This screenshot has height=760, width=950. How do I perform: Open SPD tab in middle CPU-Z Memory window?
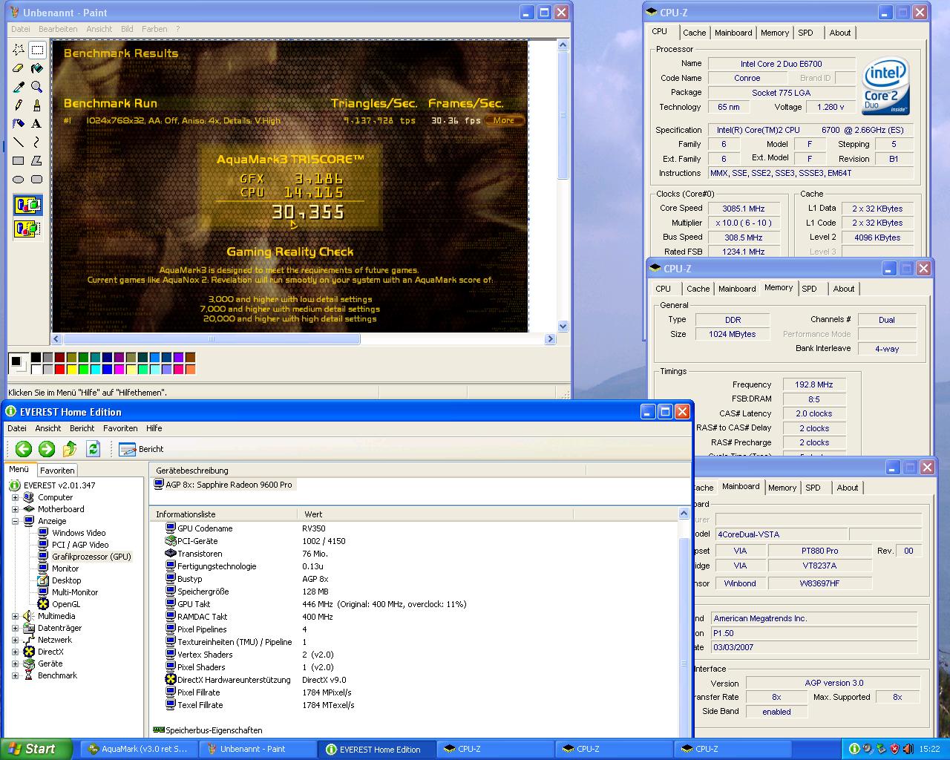click(809, 289)
